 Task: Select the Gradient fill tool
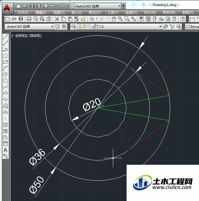[5, 131]
